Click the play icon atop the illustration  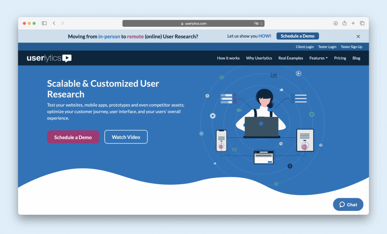tap(299, 74)
